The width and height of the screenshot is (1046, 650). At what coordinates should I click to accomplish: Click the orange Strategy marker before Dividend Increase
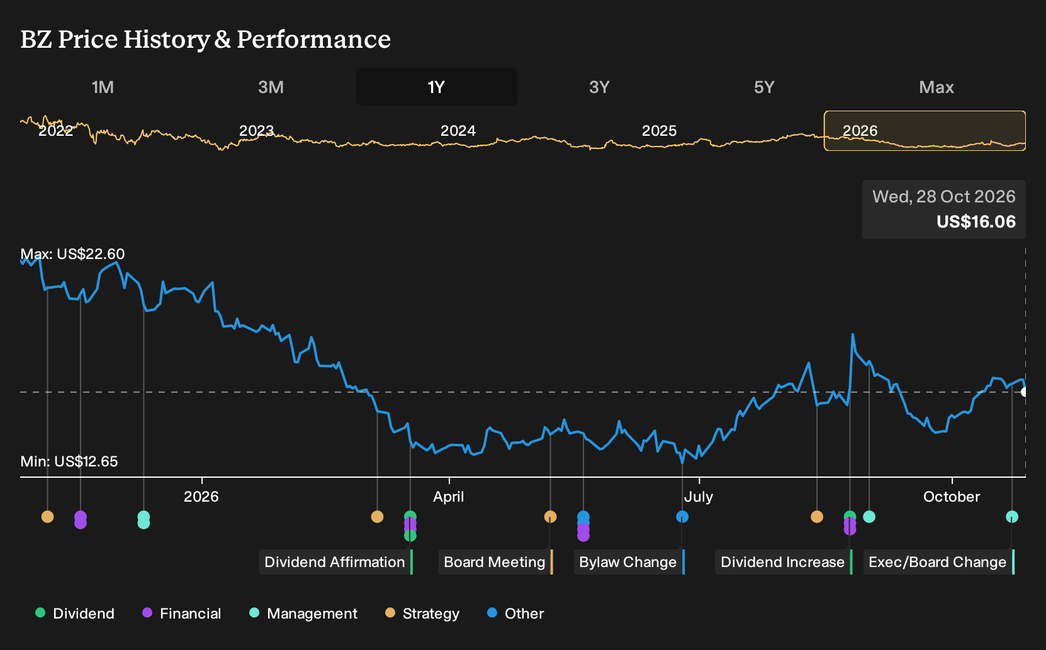pos(817,517)
